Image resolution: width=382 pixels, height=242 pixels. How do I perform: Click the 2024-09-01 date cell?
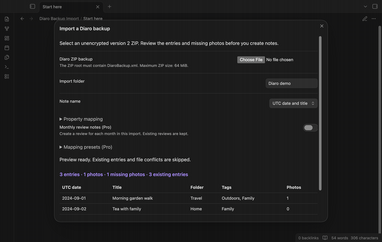pyautogui.click(x=74, y=198)
